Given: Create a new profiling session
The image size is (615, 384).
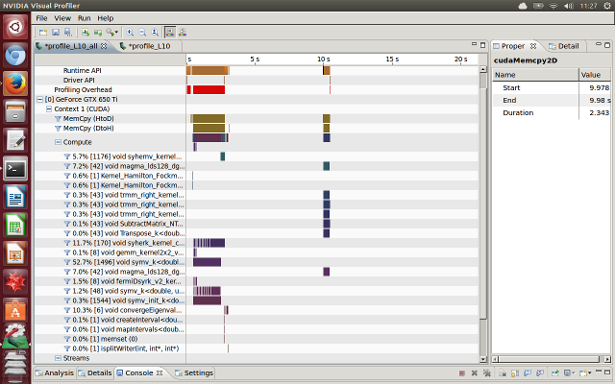Looking at the screenshot, I should pyautogui.click(x=43, y=33).
